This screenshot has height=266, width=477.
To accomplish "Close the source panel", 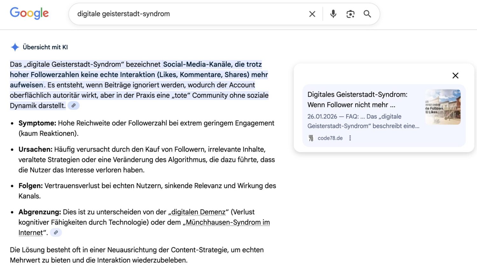I will 455,75.
